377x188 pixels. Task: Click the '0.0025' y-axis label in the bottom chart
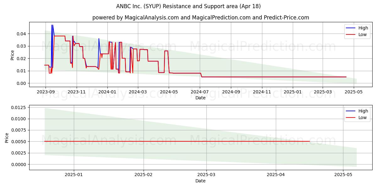coord(19,153)
